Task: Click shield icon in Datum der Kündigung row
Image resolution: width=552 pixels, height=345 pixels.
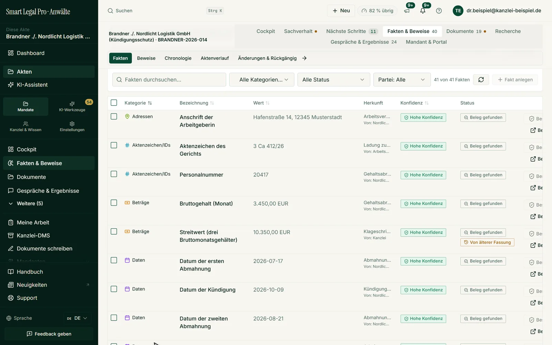Action: click(532, 291)
